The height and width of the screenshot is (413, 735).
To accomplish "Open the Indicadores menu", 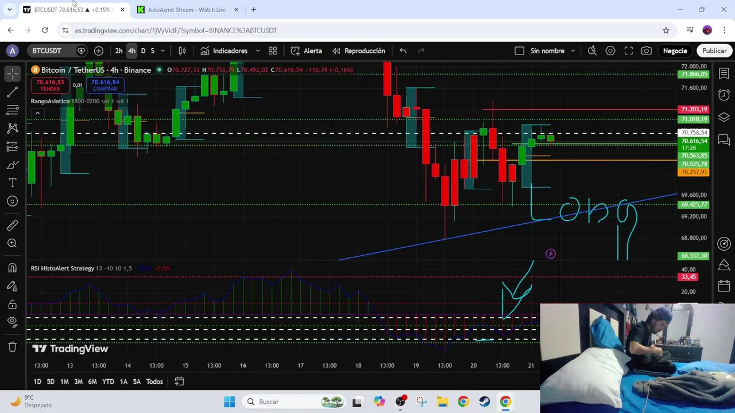I will tap(225, 51).
